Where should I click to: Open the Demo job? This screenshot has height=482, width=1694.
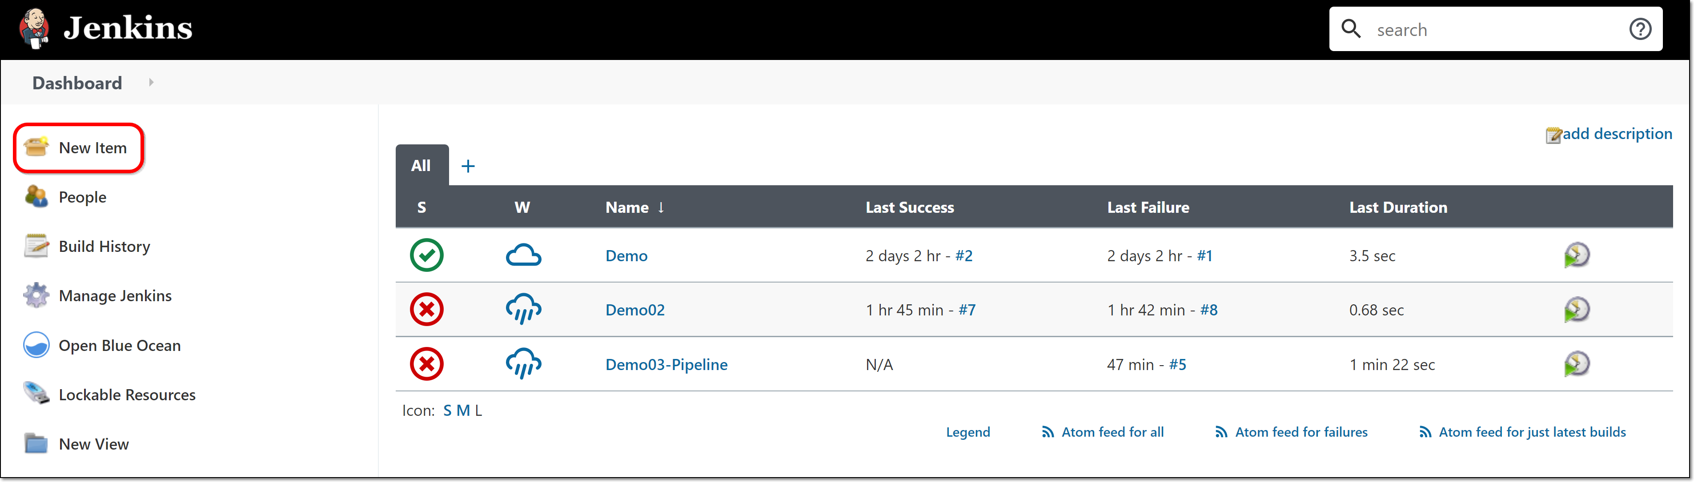[626, 255]
